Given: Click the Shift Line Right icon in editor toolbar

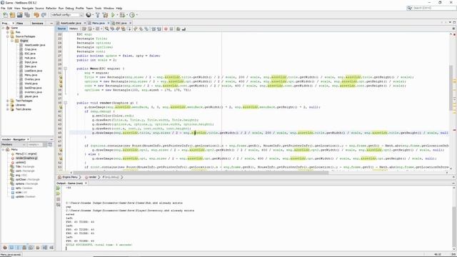Looking at the screenshot, I should point(159,29).
